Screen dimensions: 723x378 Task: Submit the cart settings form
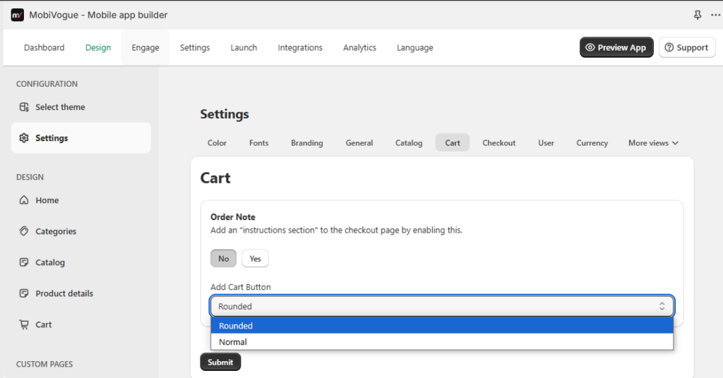(x=220, y=362)
